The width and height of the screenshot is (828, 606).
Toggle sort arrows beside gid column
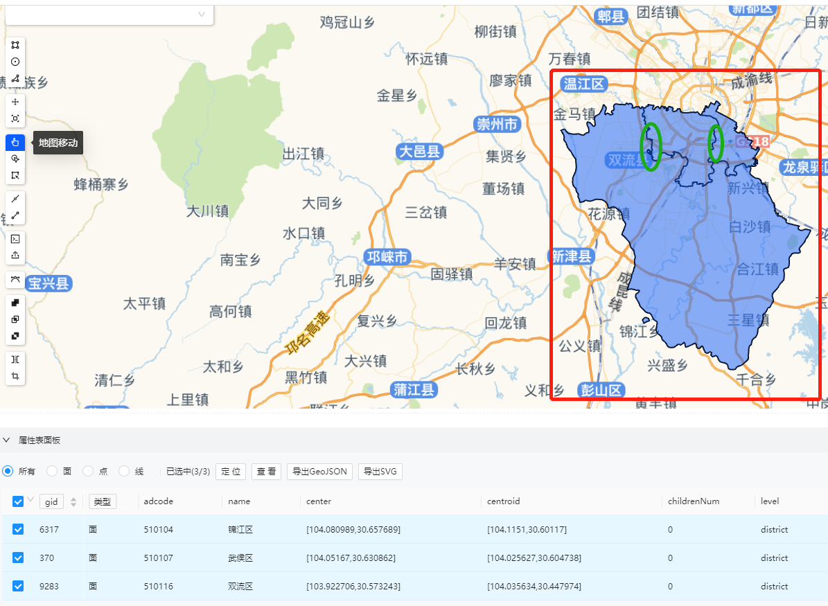pos(73,502)
